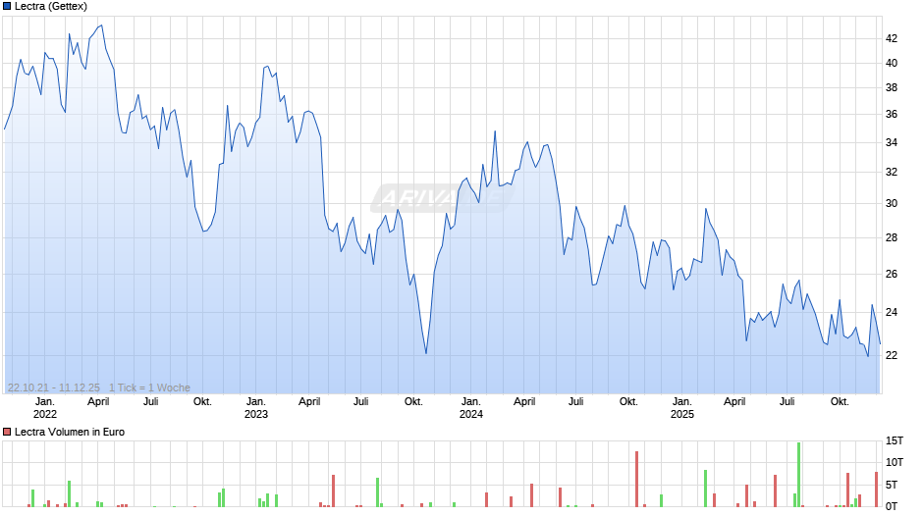Click the 'Jan. 2024' axis label
The width and height of the screenshot is (923, 516).
[471, 408]
